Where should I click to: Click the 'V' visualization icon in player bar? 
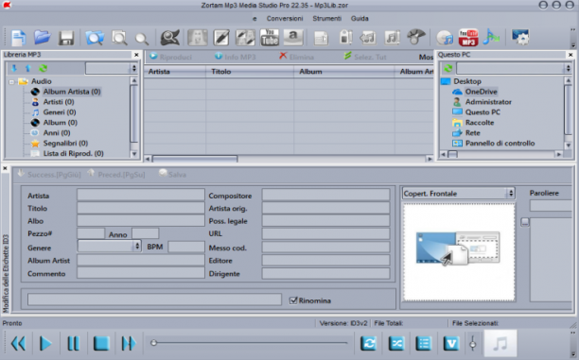451,343
